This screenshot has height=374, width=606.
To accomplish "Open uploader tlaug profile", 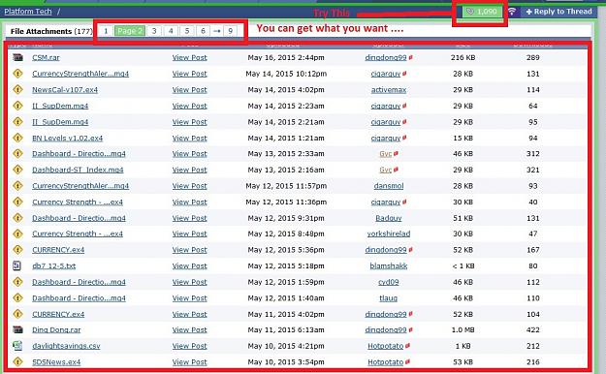I will (389, 297).
